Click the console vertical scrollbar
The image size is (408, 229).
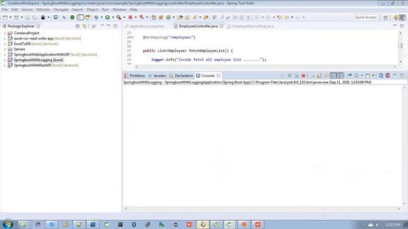pos(404,146)
